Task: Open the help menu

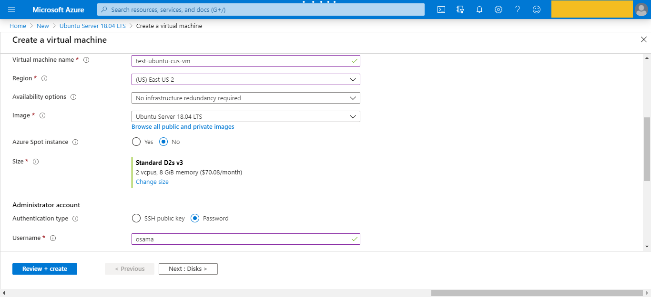Action: pos(518,9)
